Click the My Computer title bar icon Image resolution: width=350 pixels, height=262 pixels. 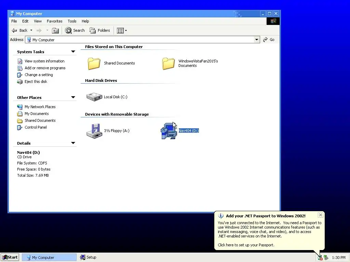click(13, 14)
